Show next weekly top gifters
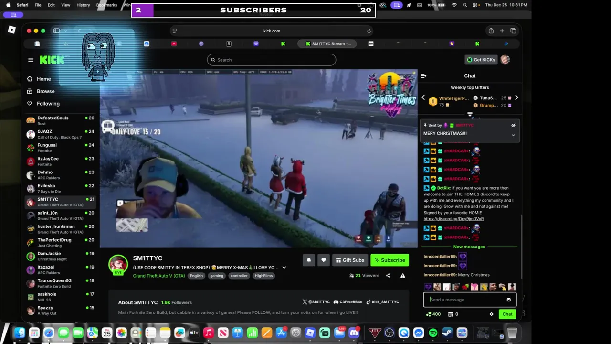Screen dimensions: 611x344 click(516, 98)
